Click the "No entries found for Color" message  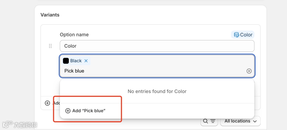coord(157,91)
